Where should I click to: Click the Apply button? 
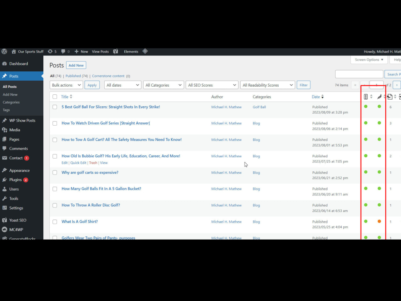92,85
